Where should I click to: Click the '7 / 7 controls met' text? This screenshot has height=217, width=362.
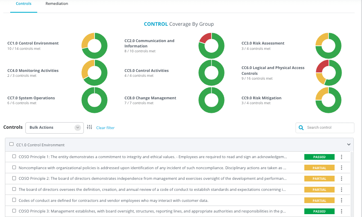[139, 103]
